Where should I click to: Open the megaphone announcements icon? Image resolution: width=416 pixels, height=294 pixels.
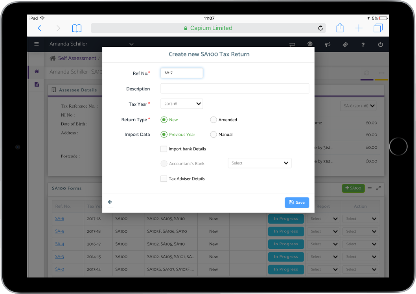tap(327, 45)
